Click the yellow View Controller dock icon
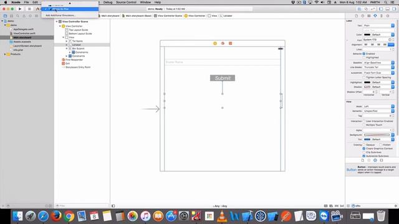399x224 pixels. tap(215, 44)
